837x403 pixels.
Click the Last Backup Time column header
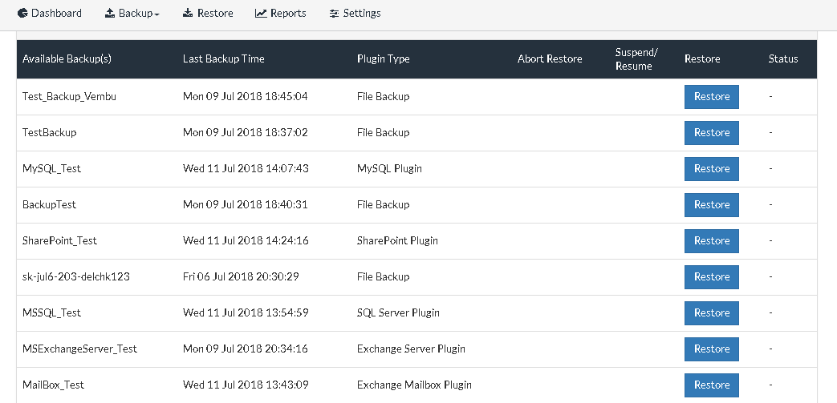pos(224,59)
